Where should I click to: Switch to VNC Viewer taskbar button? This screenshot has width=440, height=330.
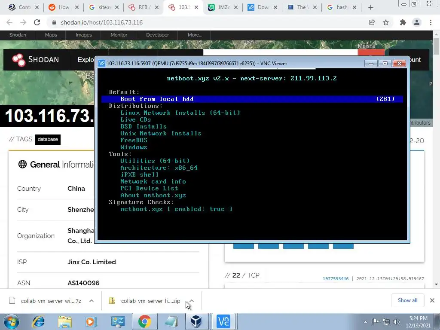[x=223, y=321]
